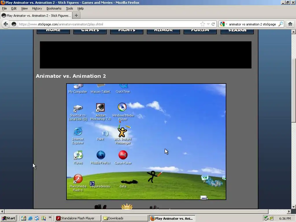Click the HOME navigation button
This screenshot has width=296, height=222.
tap(53, 31)
